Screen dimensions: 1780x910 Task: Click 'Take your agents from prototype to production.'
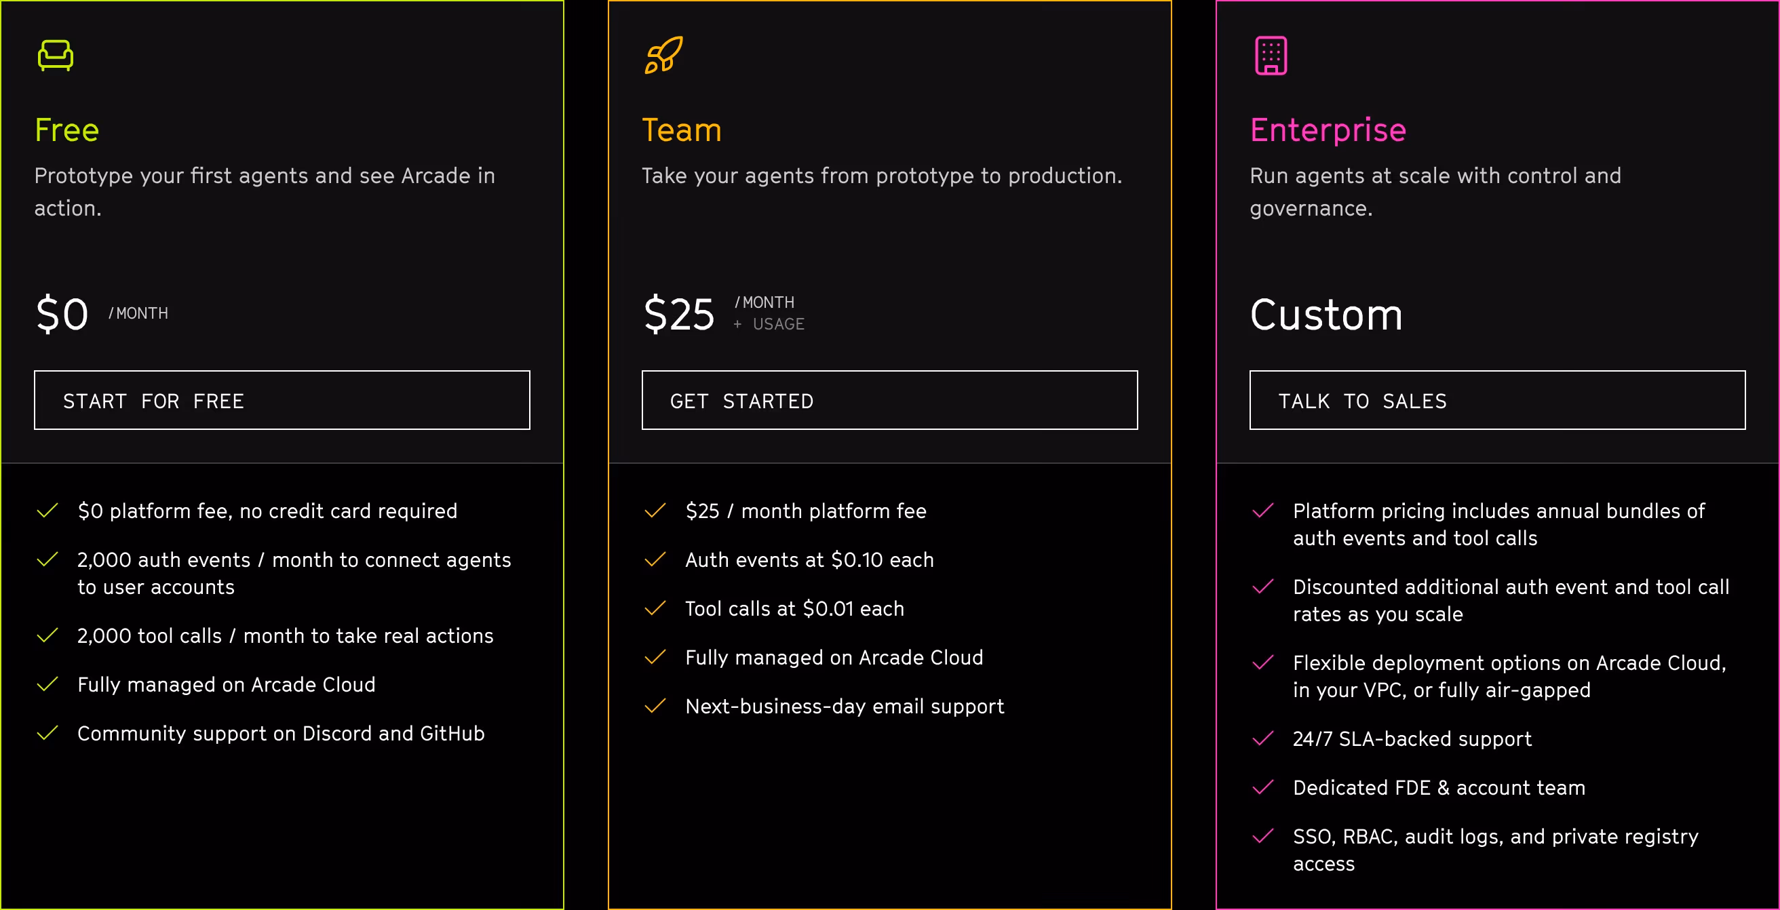coord(882,176)
